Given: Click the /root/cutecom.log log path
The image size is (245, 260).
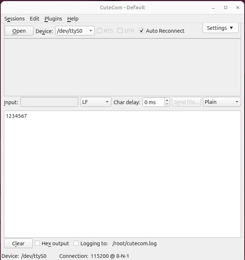Looking at the screenshot, I should pyautogui.click(x=134, y=243).
